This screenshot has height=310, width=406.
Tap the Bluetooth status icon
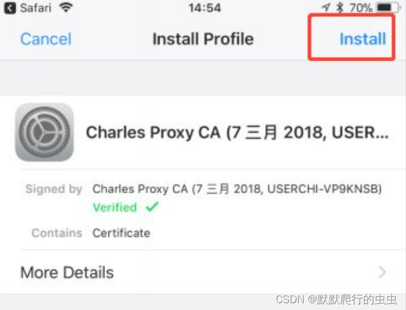340,7
